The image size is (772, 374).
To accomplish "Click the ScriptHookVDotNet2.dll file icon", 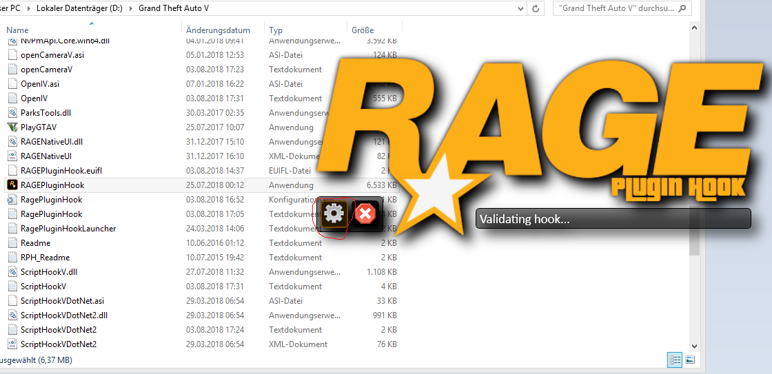I will point(13,315).
